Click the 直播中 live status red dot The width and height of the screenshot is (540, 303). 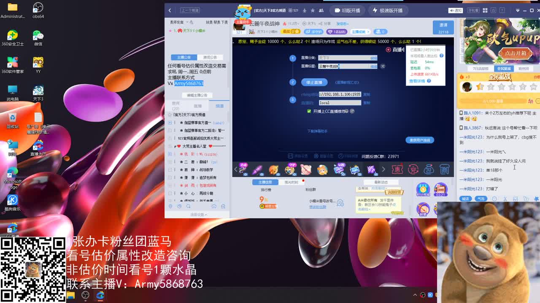(389, 50)
